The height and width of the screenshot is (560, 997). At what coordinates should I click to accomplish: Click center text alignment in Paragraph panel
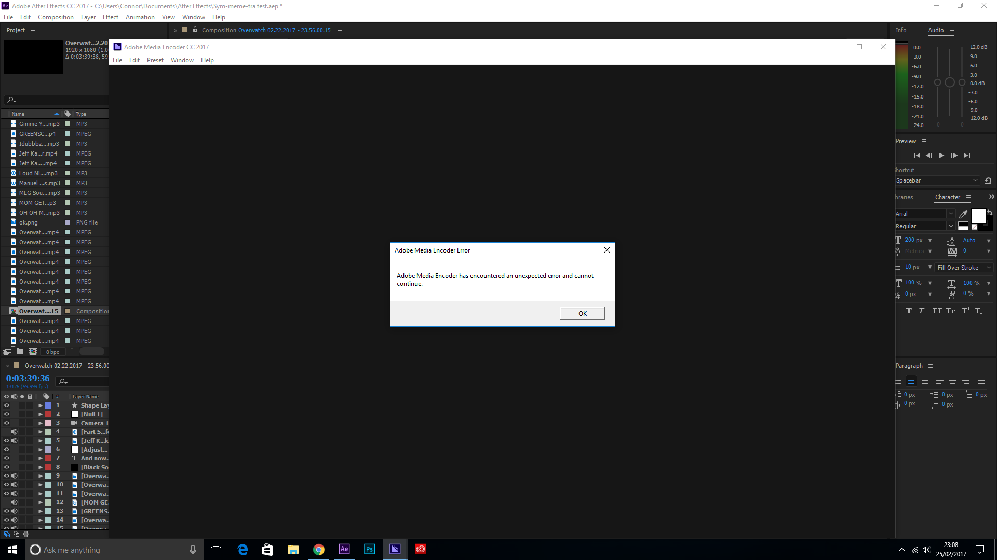[x=912, y=380]
